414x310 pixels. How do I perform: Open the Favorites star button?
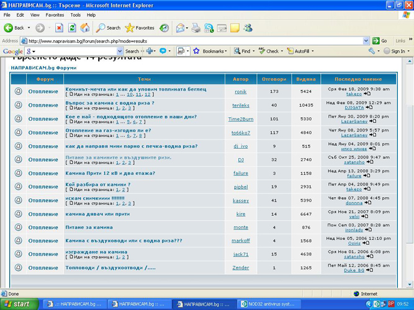coord(140,28)
